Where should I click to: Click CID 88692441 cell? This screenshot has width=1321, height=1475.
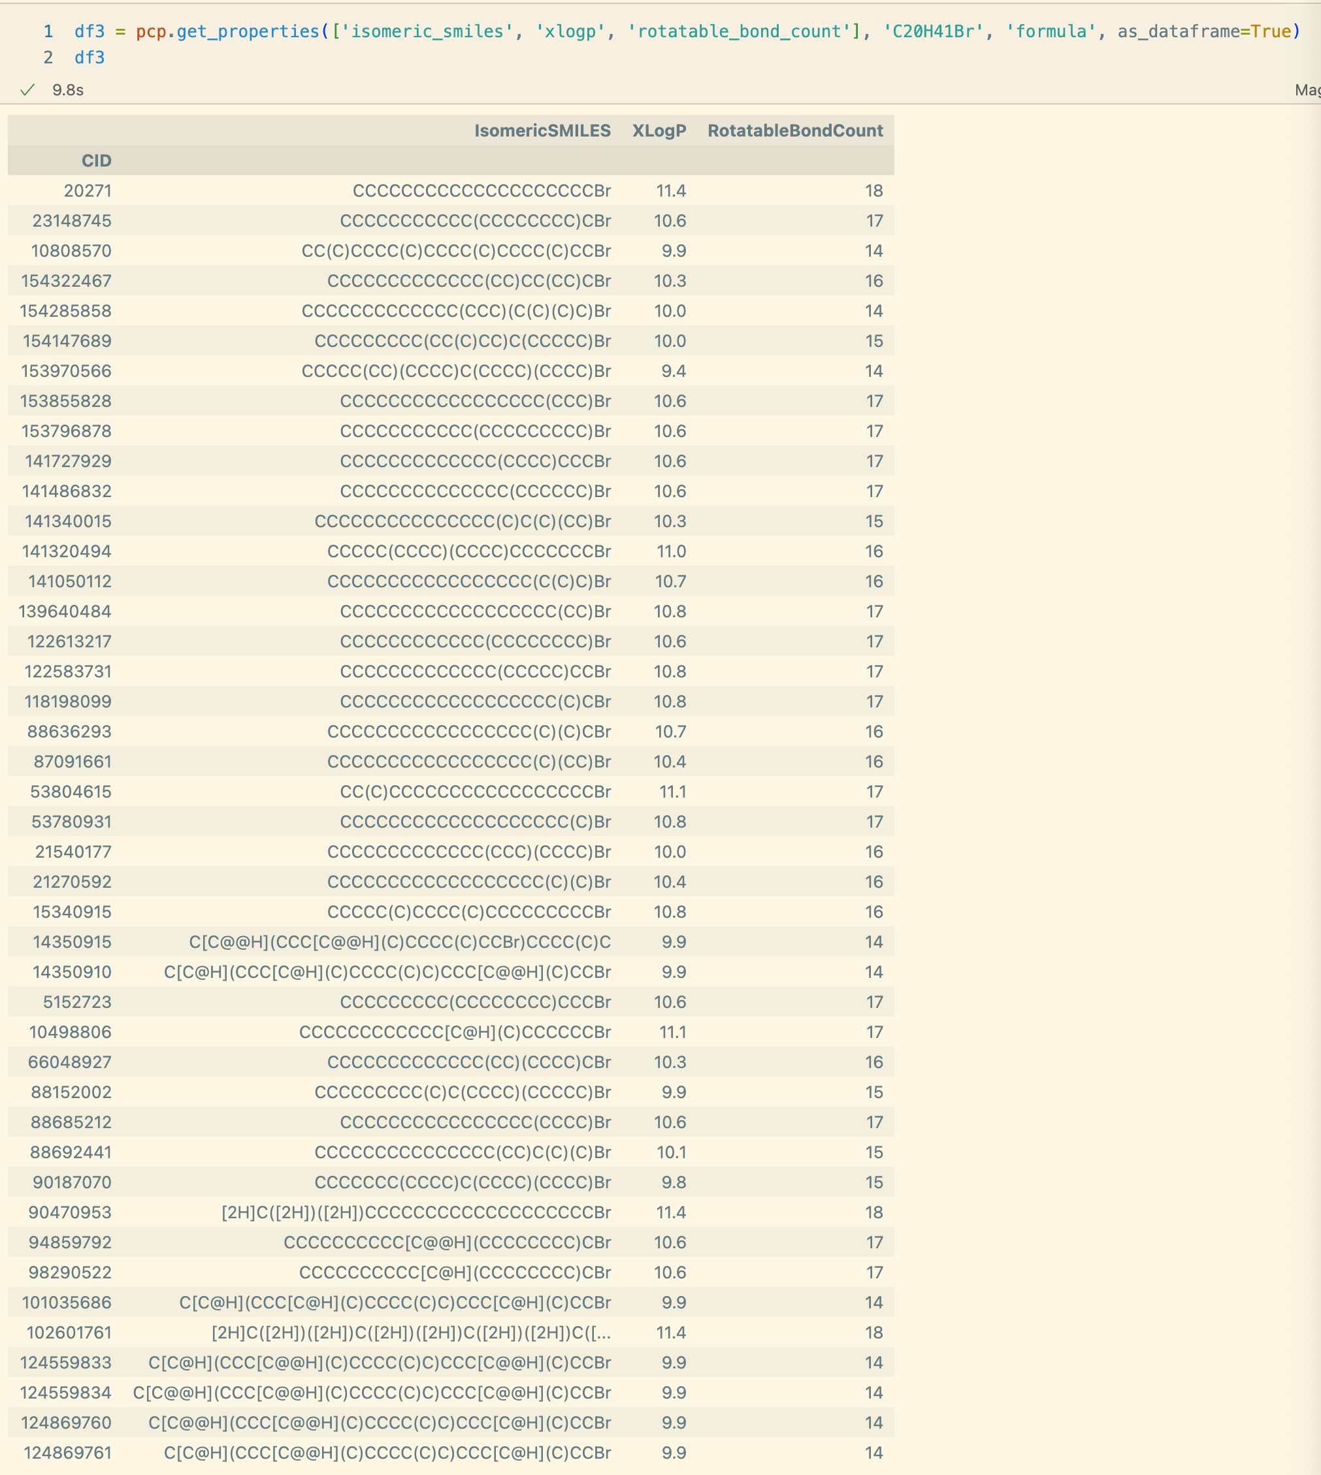tap(71, 1153)
